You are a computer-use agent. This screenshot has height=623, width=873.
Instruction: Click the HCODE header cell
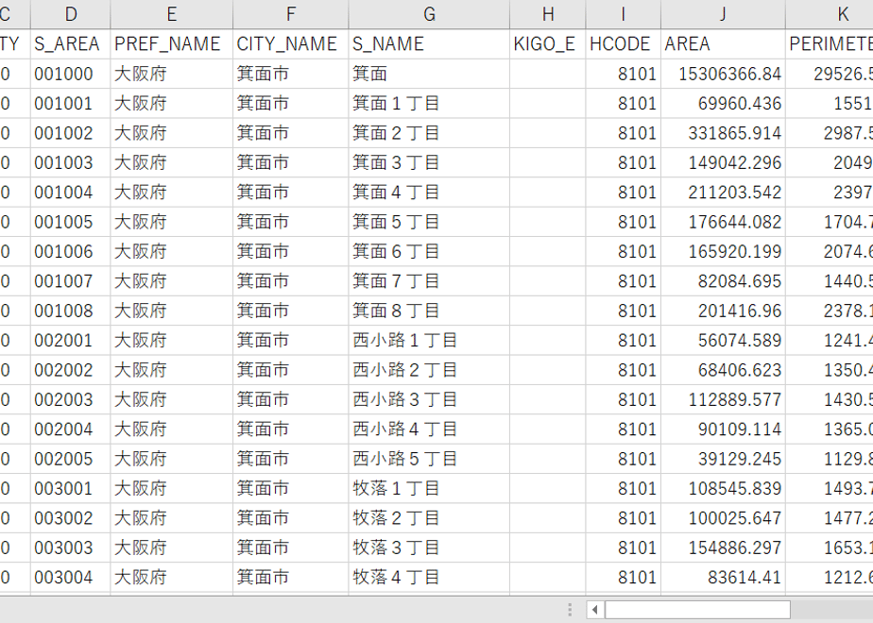pyautogui.click(x=624, y=44)
